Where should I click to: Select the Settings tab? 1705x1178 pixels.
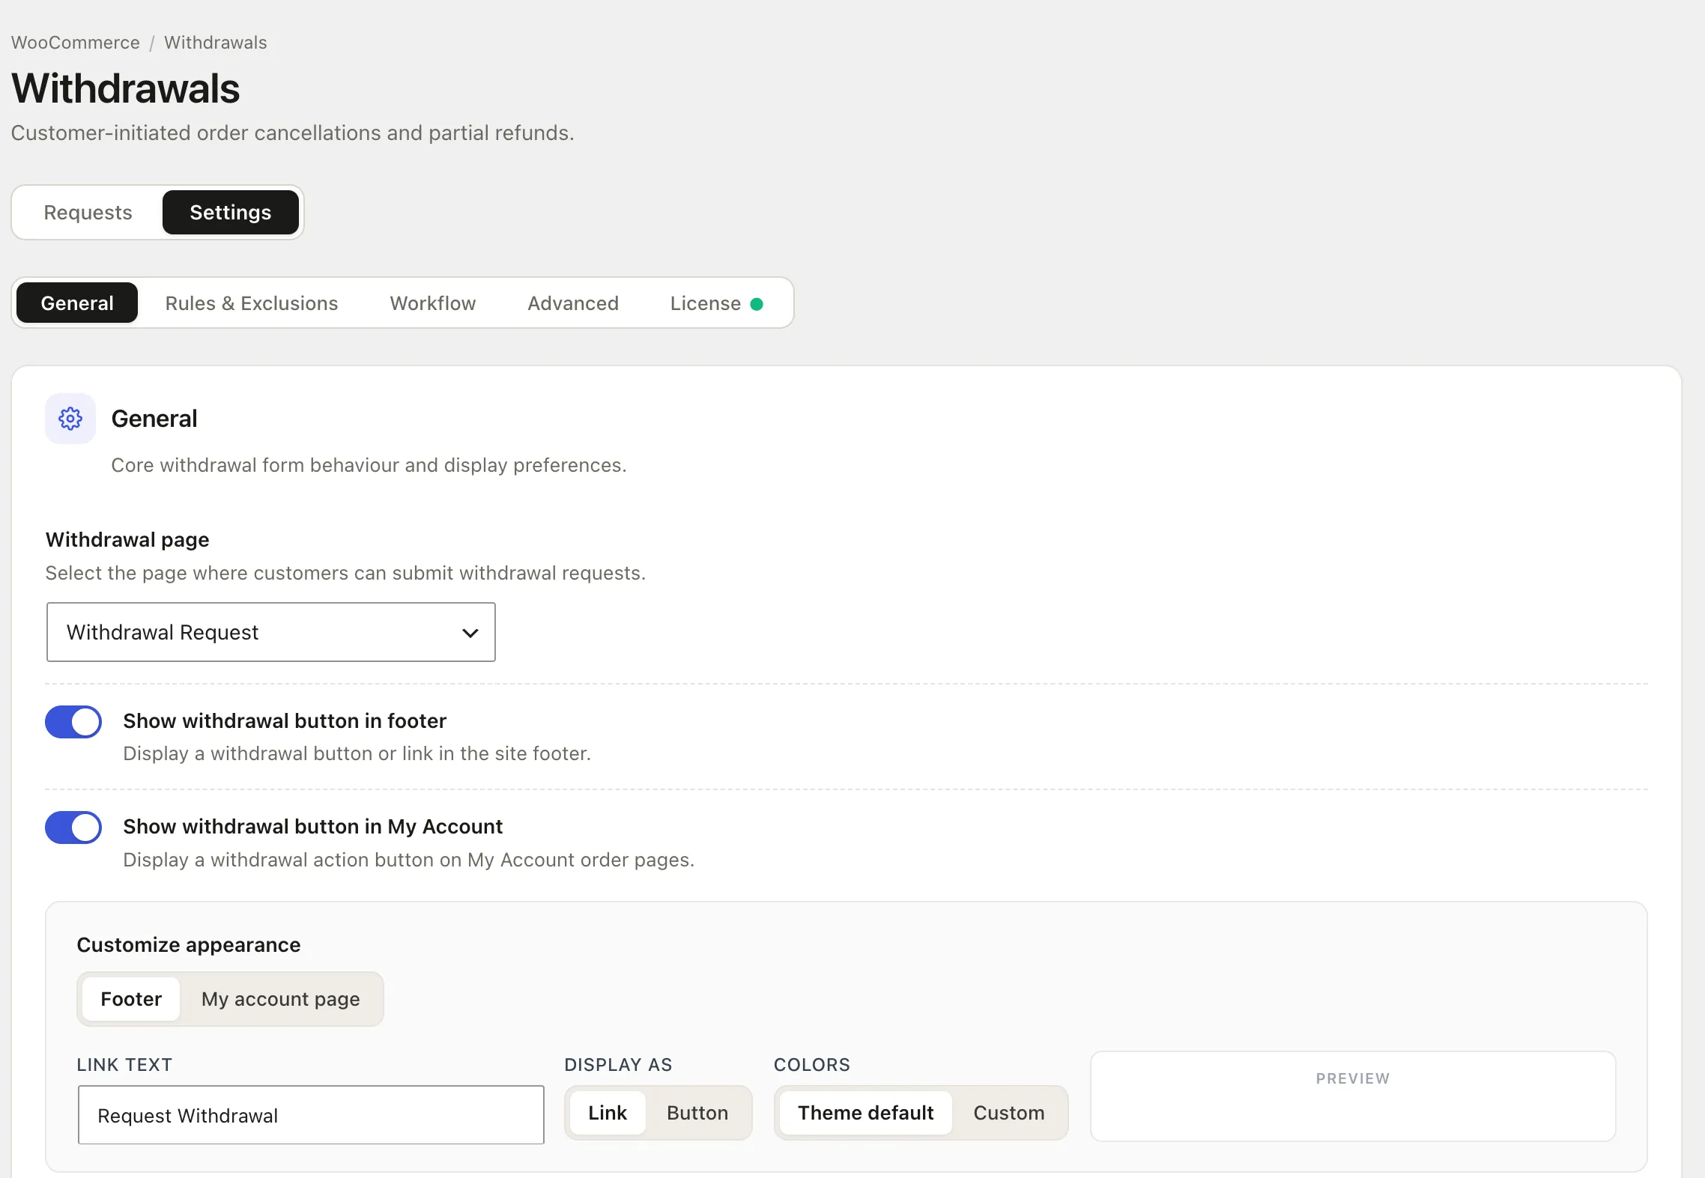click(x=231, y=213)
